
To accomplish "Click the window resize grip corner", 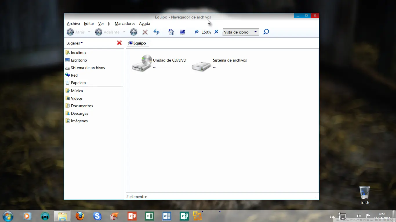I will coord(316,197).
